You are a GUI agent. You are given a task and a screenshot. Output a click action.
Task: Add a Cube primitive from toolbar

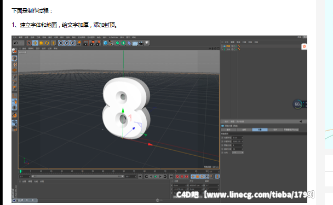point(105,43)
